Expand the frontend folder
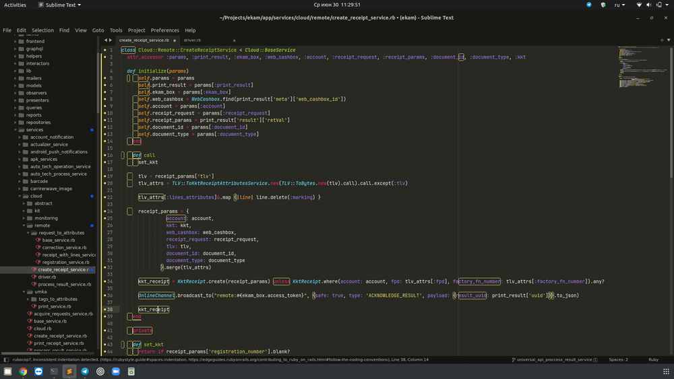 35,41
